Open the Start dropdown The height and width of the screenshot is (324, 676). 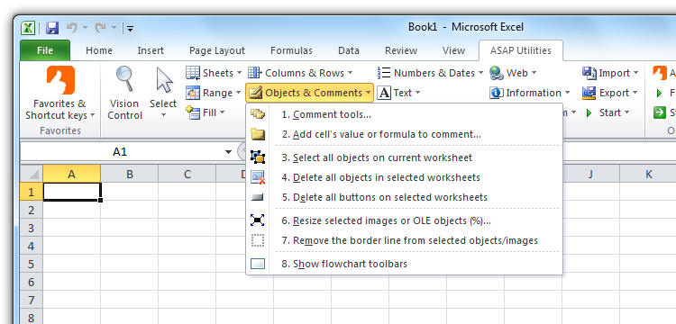click(x=607, y=112)
